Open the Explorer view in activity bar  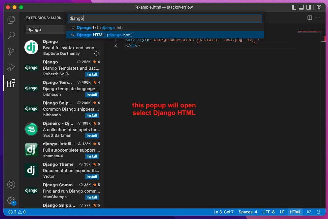coord(11,20)
